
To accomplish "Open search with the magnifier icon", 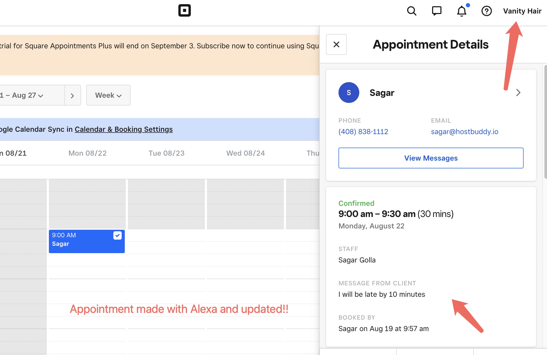I will click(x=412, y=11).
